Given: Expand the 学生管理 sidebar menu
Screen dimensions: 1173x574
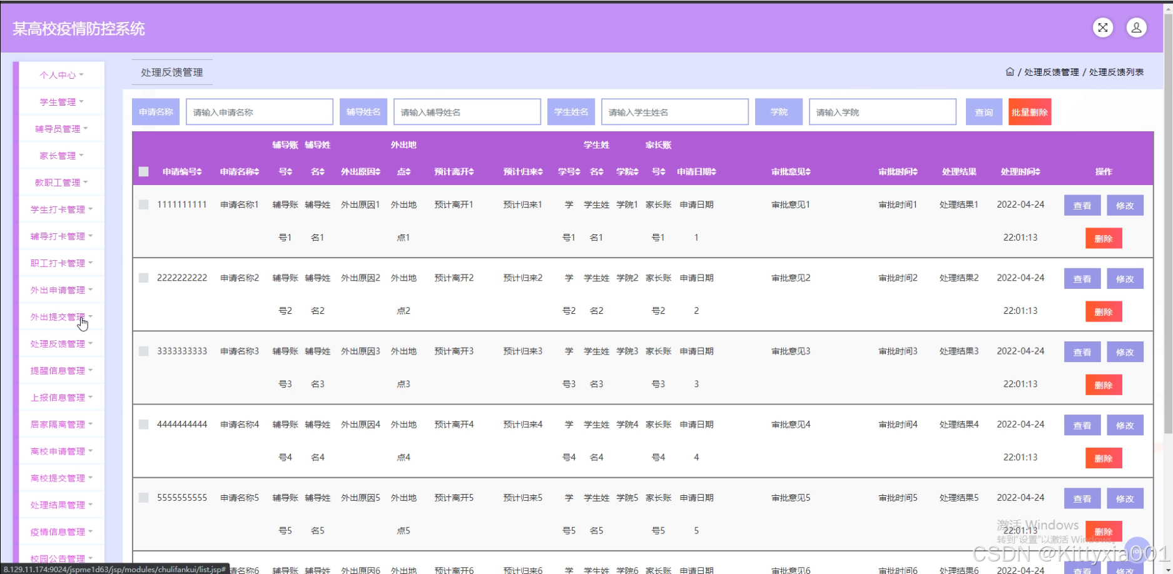Looking at the screenshot, I should (x=61, y=102).
